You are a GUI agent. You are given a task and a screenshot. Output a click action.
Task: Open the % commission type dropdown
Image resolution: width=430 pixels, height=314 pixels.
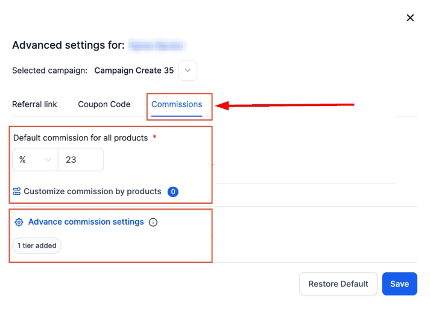coord(35,160)
